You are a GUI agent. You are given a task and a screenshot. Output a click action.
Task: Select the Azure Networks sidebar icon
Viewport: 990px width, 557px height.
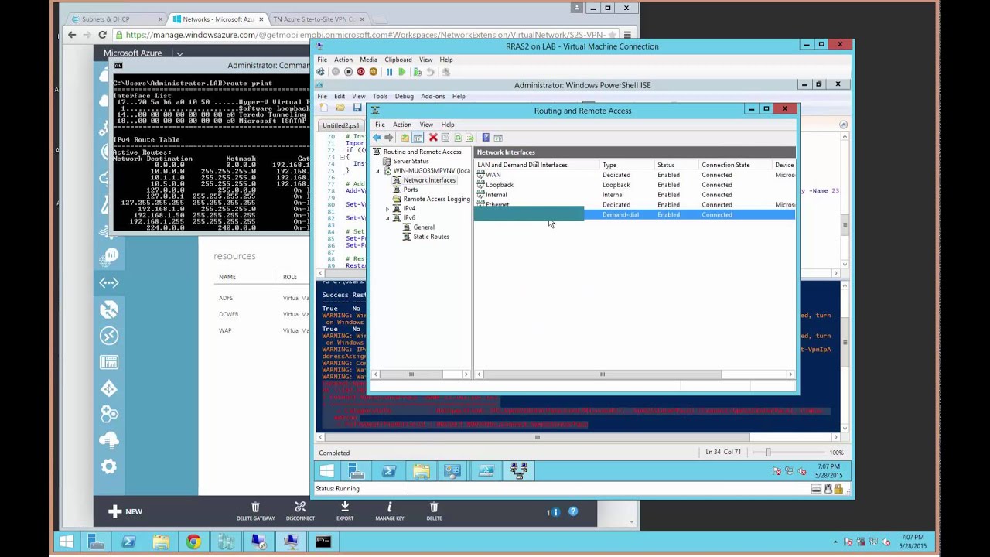point(109,282)
